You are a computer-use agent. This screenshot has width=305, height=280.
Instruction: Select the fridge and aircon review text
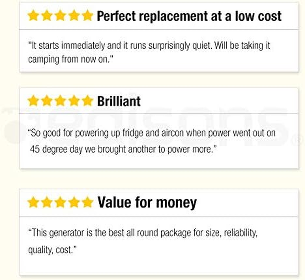[x=152, y=141]
